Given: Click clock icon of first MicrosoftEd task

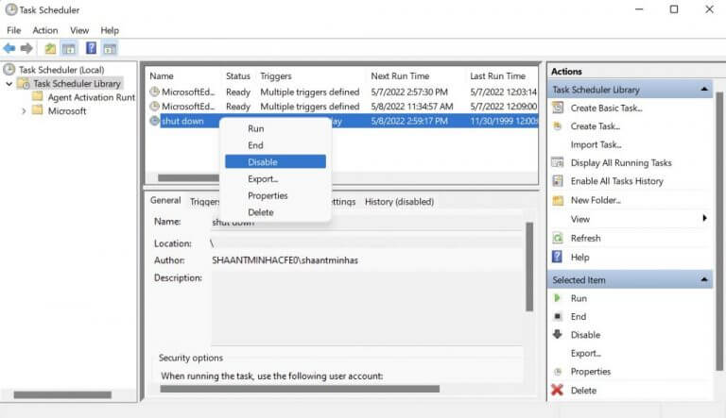Looking at the screenshot, I should (x=155, y=92).
